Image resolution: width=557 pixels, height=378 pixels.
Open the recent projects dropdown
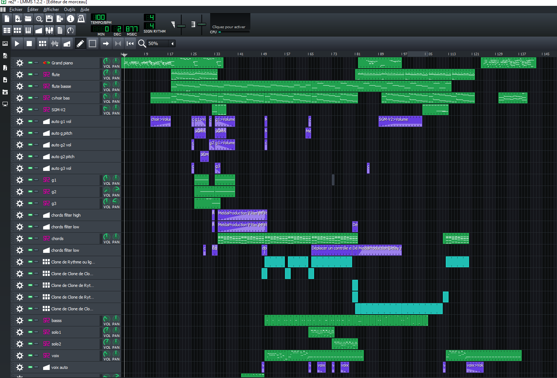pos(39,19)
